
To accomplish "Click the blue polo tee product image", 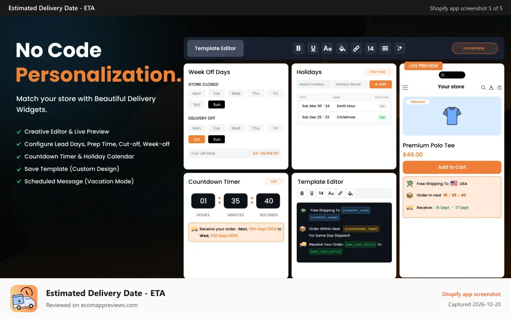I will coord(452,116).
